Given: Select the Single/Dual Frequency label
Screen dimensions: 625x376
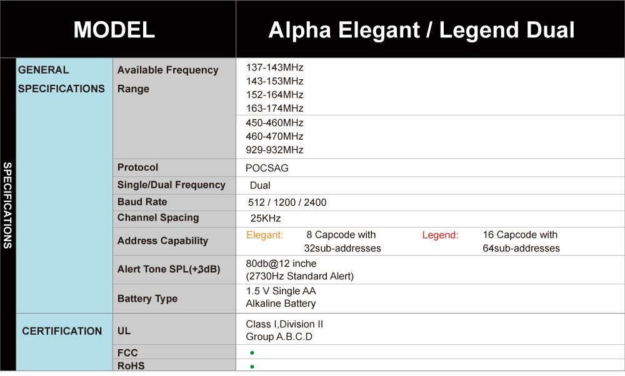Looking at the screenshot, I should click(171, 185).
